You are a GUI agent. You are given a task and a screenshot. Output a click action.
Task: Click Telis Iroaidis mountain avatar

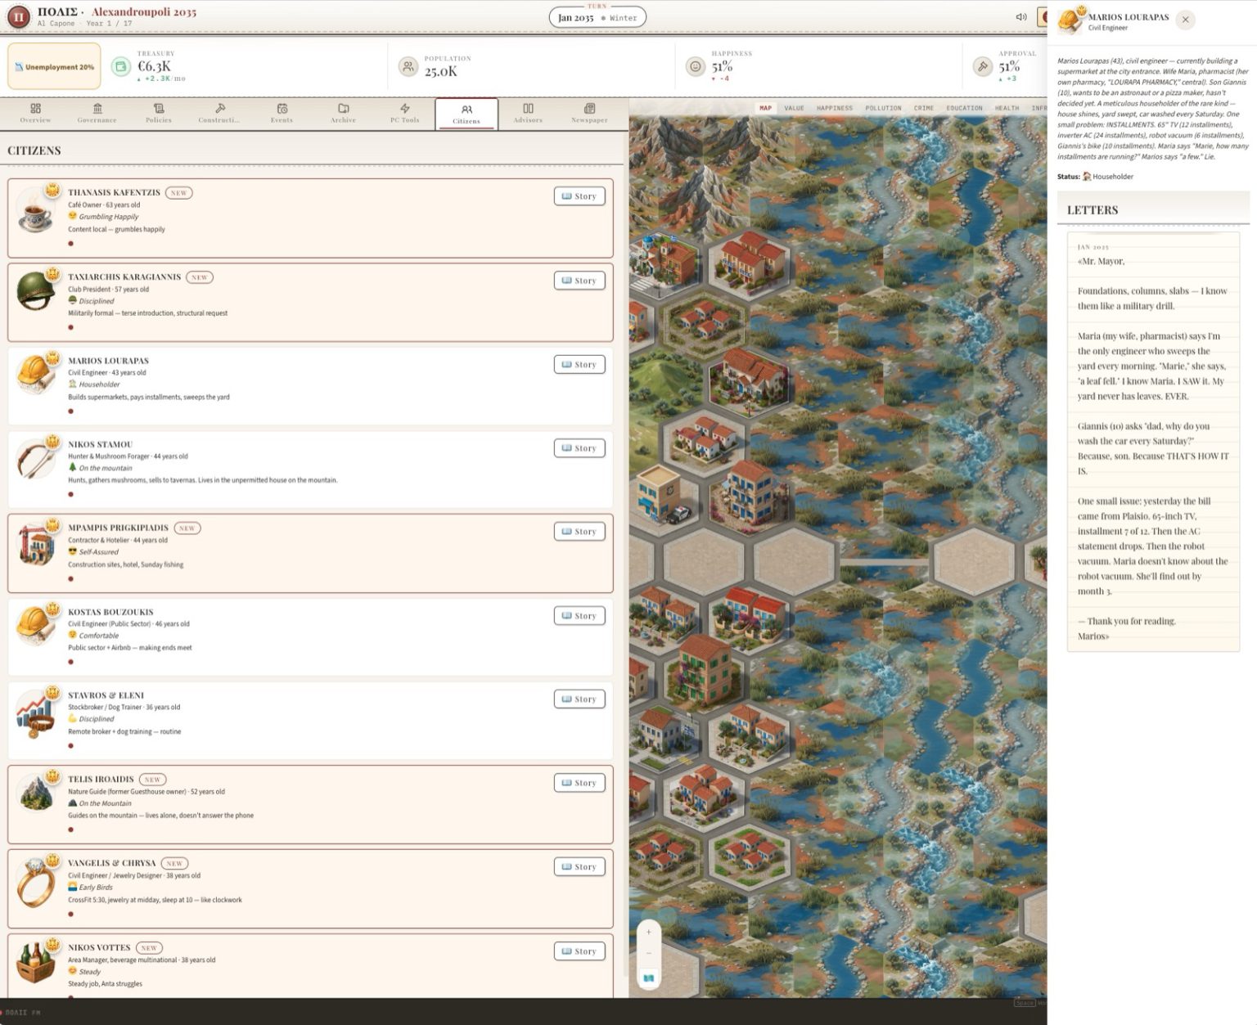pos(36,793)
